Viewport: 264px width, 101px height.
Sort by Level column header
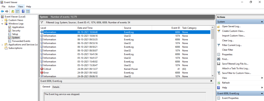coord(58,28)
